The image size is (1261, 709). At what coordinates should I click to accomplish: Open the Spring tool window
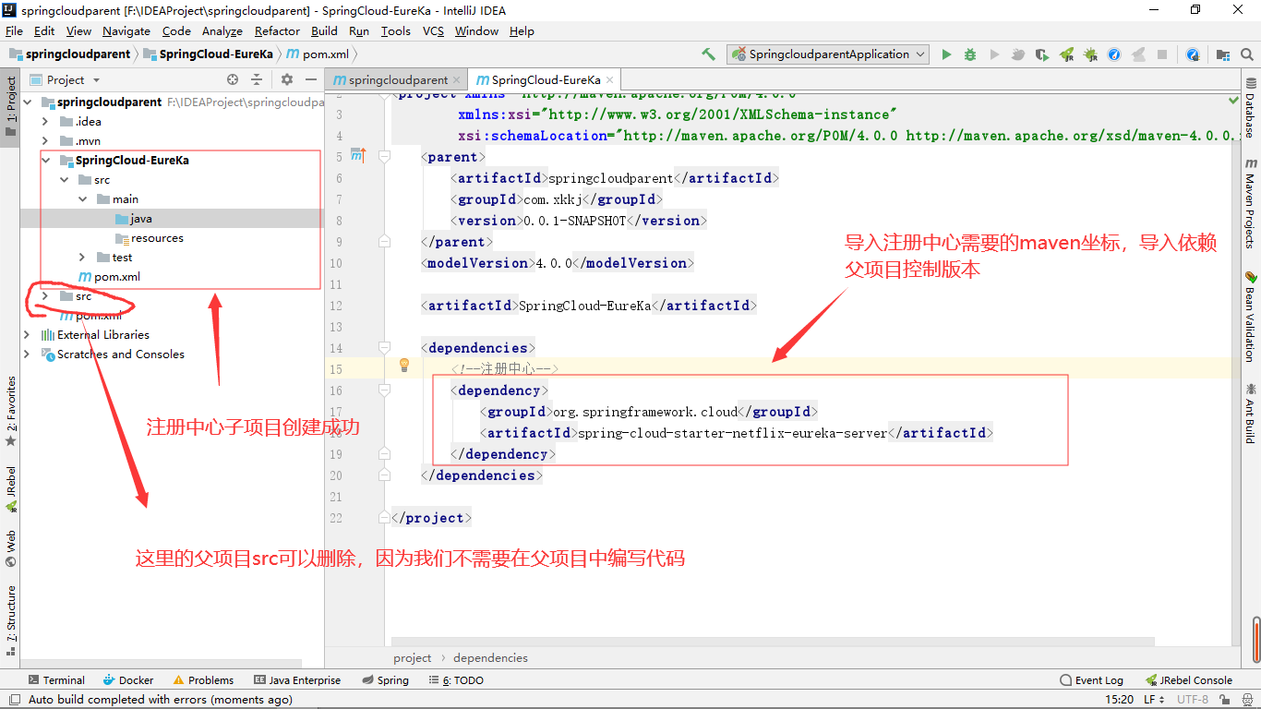tap(385, 680)
